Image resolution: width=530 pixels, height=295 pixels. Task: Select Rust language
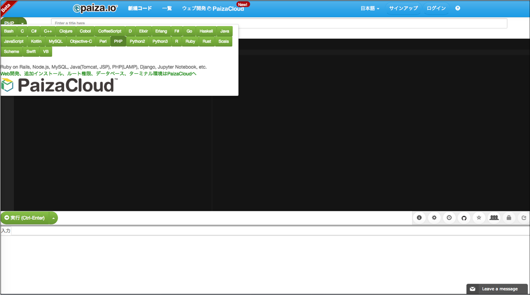point(207,41)
